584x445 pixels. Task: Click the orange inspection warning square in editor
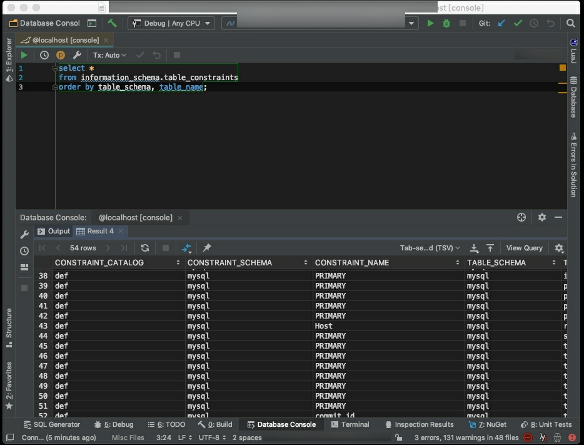(562, 68)
